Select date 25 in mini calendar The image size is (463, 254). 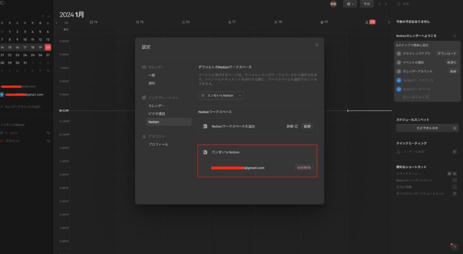(x=32, y=55)
